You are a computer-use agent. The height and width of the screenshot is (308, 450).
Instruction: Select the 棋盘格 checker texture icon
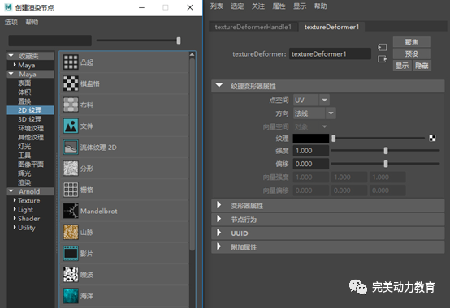71,83
